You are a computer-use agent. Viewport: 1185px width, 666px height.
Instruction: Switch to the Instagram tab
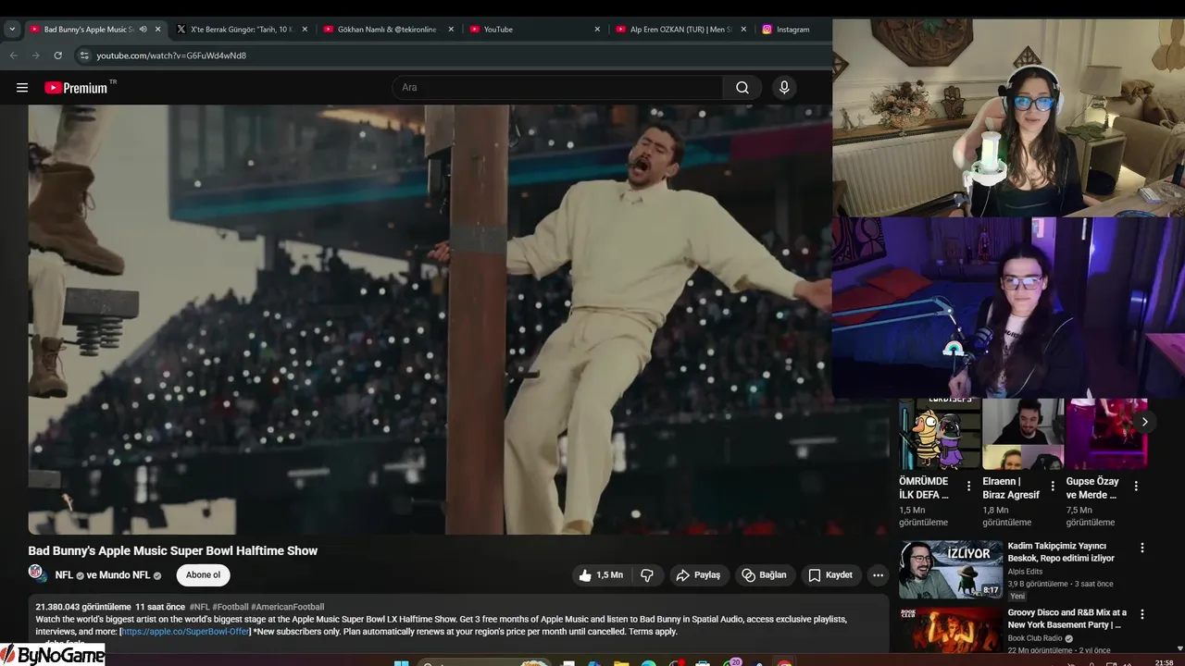792,30
